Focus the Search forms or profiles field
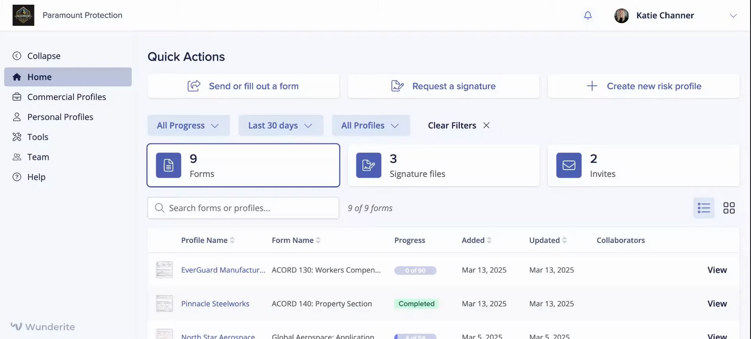Viewport: 751px width, 339px height. 250,208
